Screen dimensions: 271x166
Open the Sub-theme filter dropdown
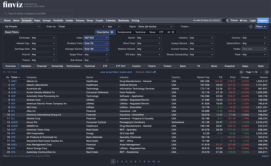pyautogui.click(x=96, y=60)
